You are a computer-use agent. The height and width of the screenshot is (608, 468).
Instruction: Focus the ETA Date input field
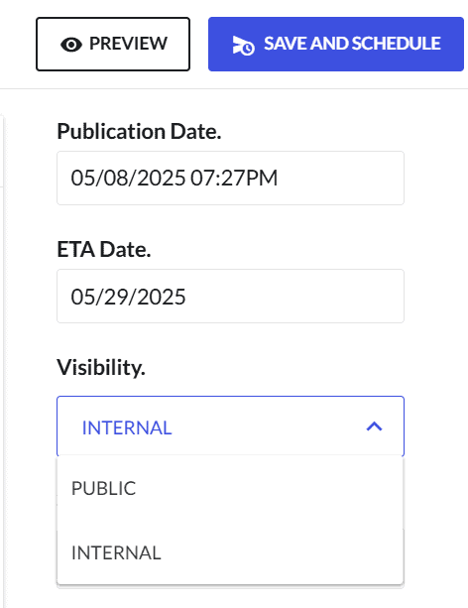point(230,296)
